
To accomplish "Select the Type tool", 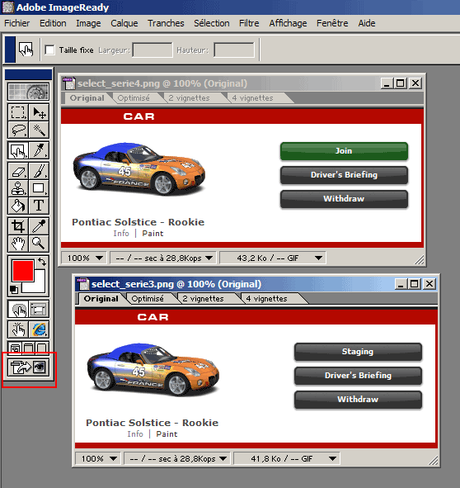I will [x=39, y=206].
